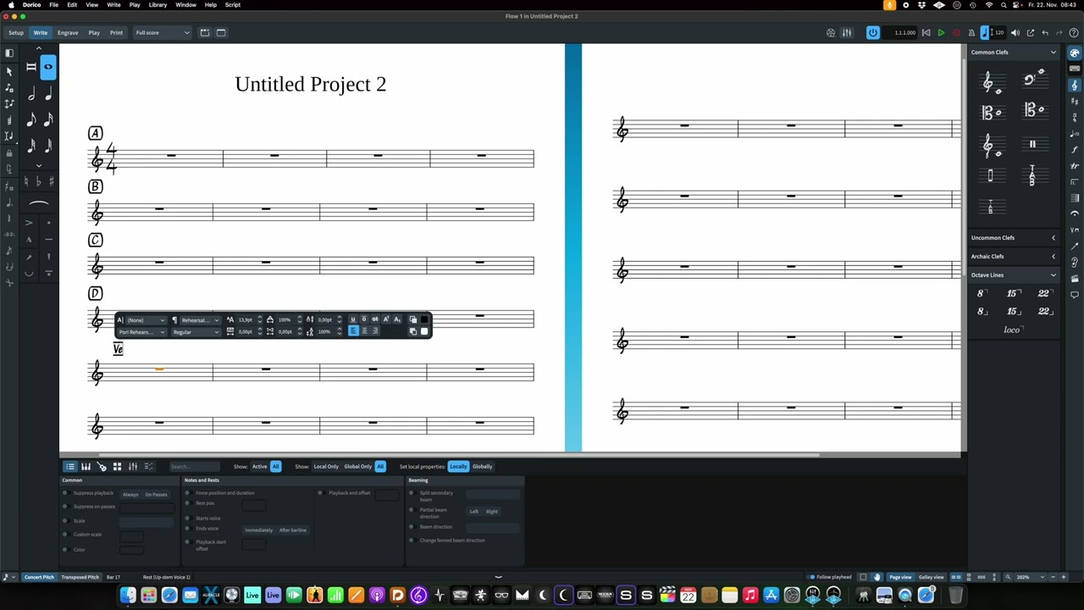Choose the After barline option

point(293,530)
